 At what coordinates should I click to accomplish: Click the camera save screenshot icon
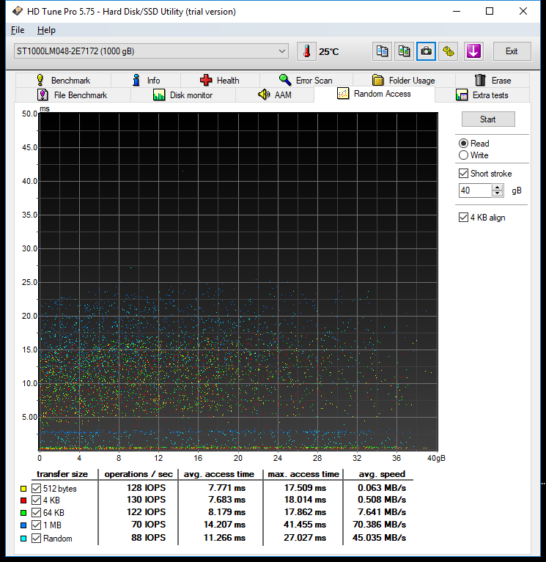click(426, 51)
